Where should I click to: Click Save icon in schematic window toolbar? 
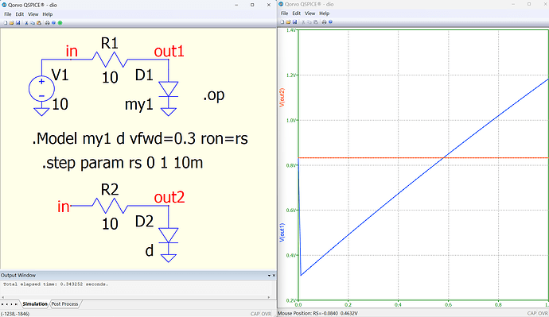[x=18, y=23]
